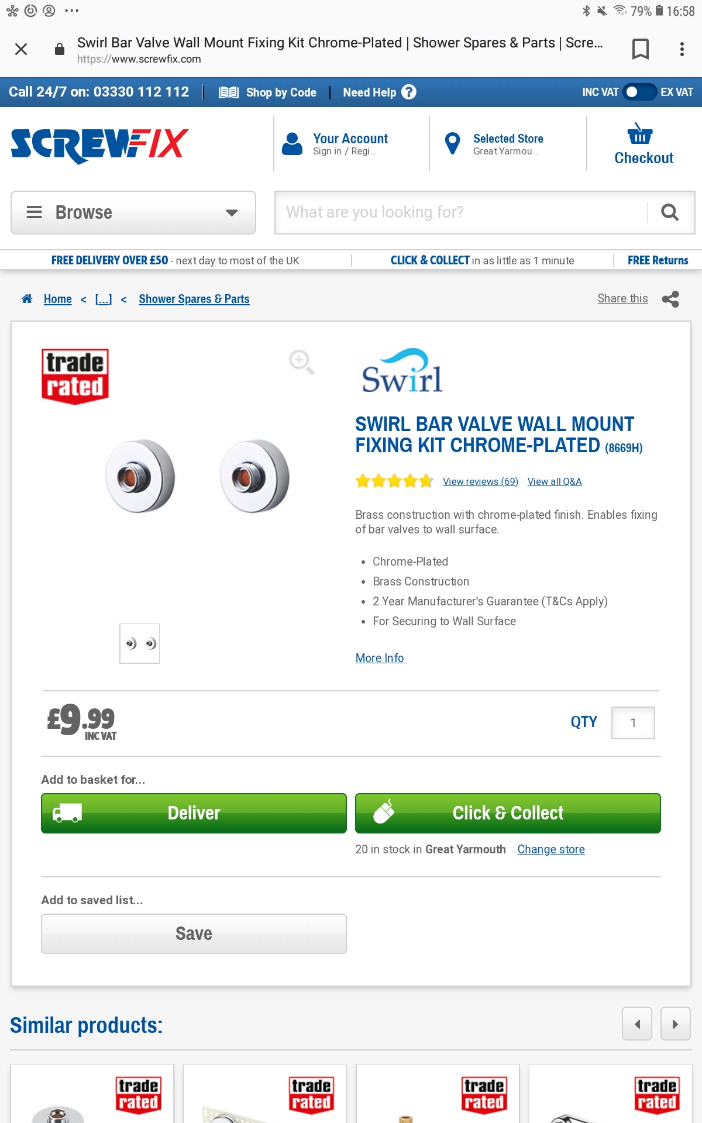Select the product image thumbnail
The height and width of the screenshot is (1123, 702).
pyautogui.click(x=140, y=643)
